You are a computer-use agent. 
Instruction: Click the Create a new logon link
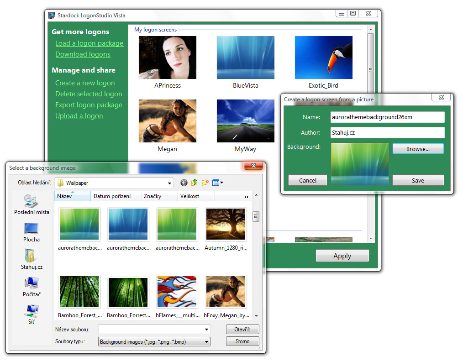pos(85,83)
